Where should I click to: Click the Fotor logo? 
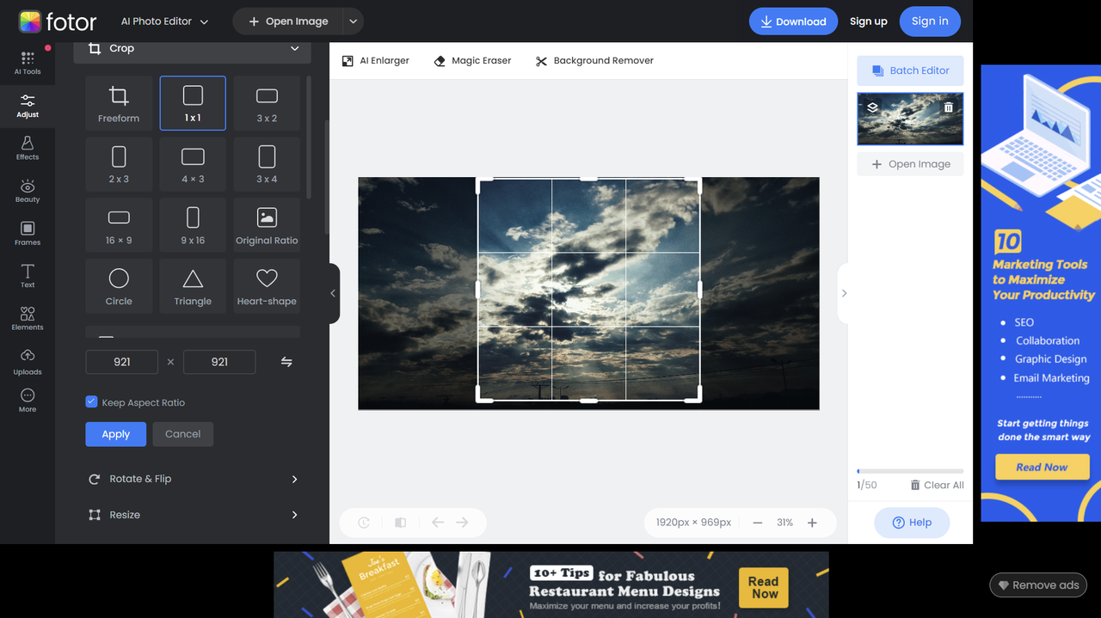pyautogui.click(x=58, y=21)
